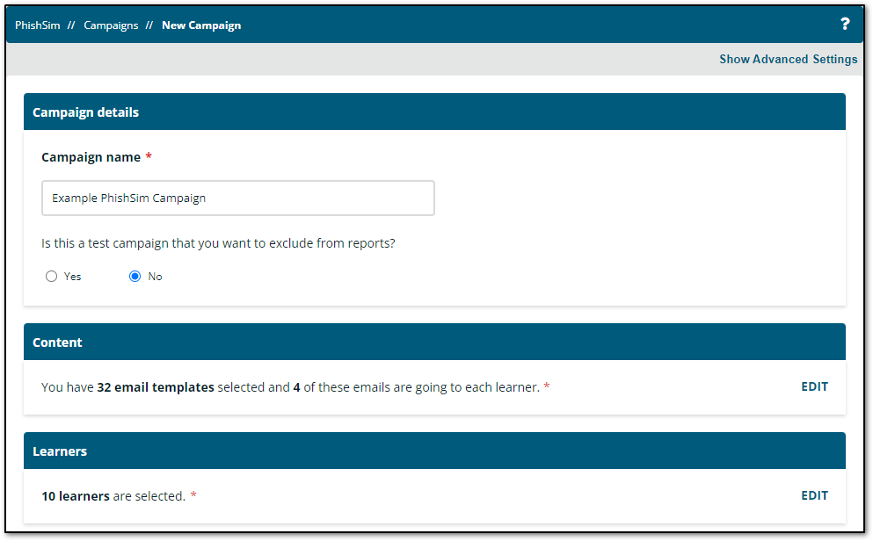This screenshot has height=541, width=873.
Task: Click the red asterisk beside Campaign name
Action: (x=149, y=157)
